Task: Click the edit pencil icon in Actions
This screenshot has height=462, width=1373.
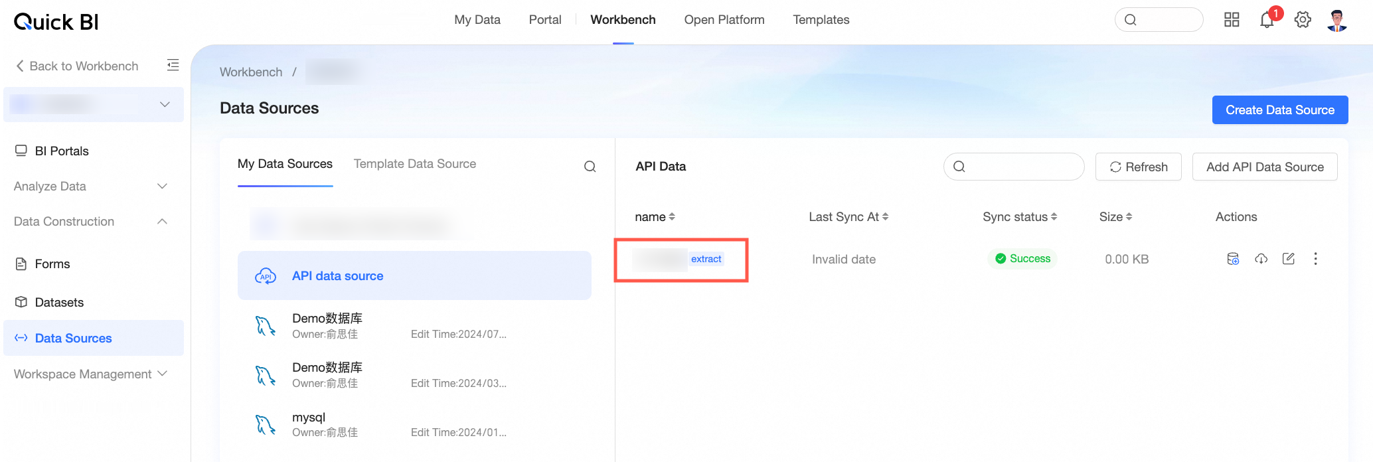Action: (1288, 259)
